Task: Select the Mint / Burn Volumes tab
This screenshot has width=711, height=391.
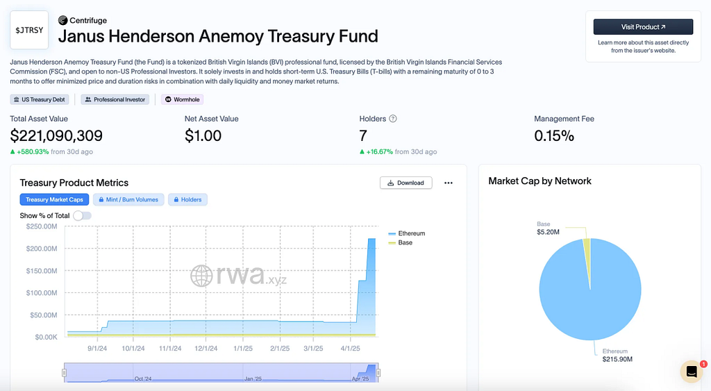Action: (128, 199)
